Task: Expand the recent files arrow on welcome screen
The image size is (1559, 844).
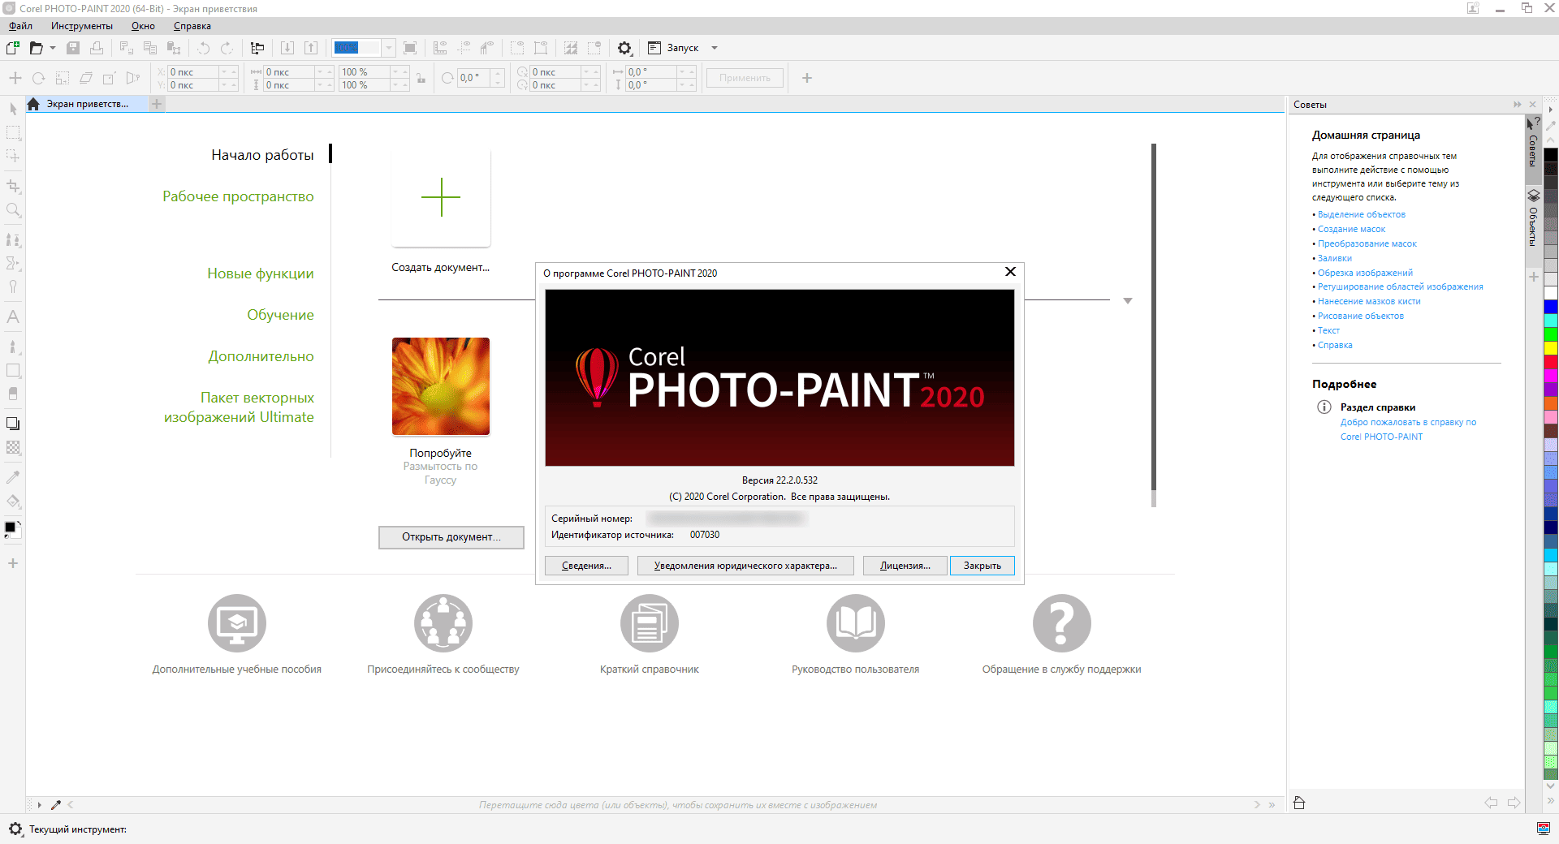Action: (x=1128, y=300)
